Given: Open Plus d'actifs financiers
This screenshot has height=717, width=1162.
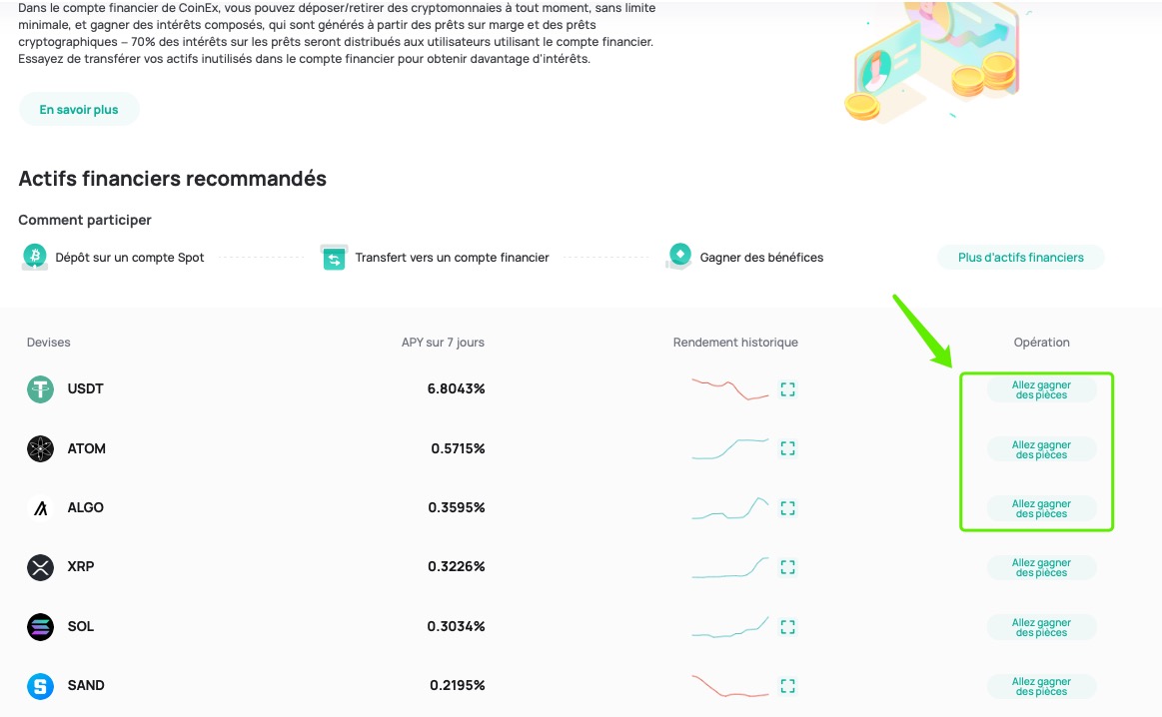Looking at the screenshot, I should coord(1020,257).
